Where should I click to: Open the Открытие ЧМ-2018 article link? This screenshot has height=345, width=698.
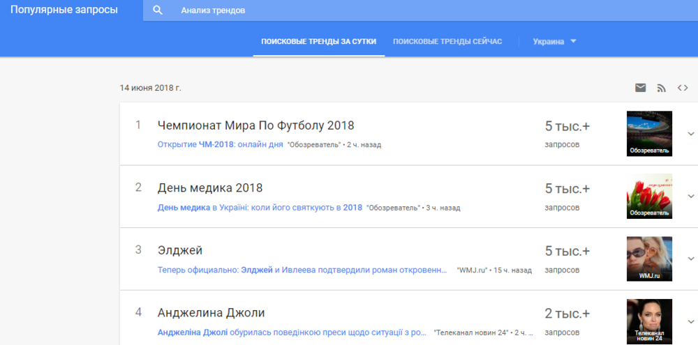[220, 145]
